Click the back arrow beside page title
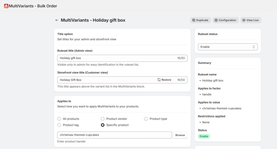 pos(57,20)
